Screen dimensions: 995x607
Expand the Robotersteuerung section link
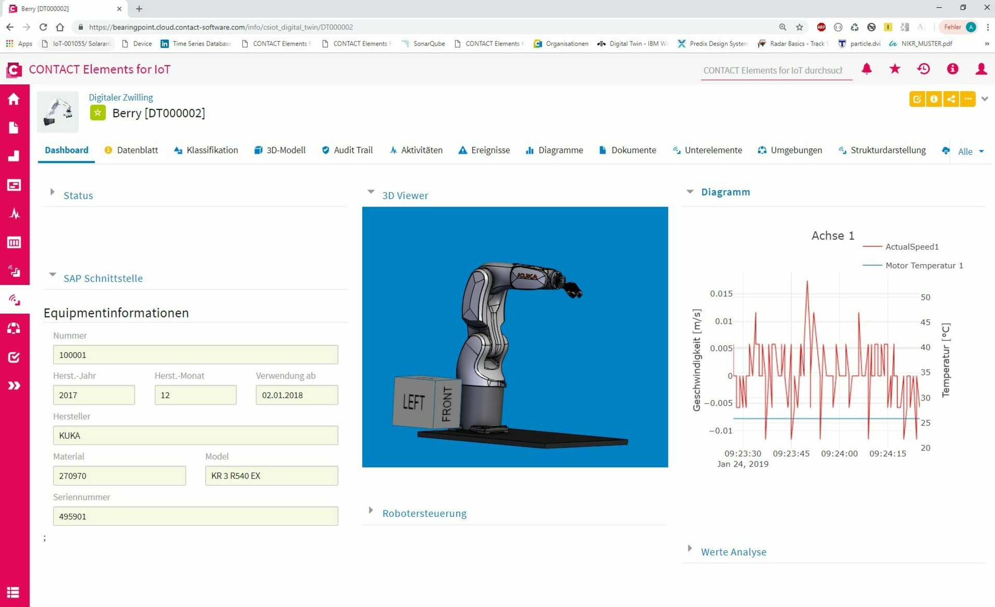click(x=424, y=513)
